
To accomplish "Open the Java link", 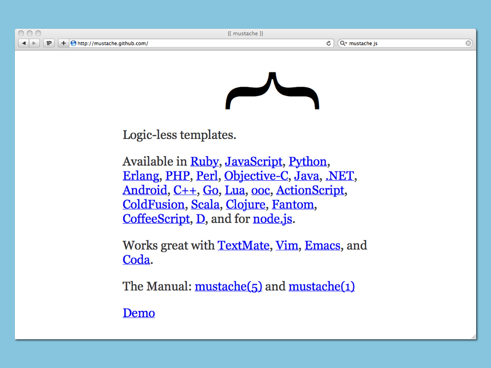I will click(x=306, y=176).
